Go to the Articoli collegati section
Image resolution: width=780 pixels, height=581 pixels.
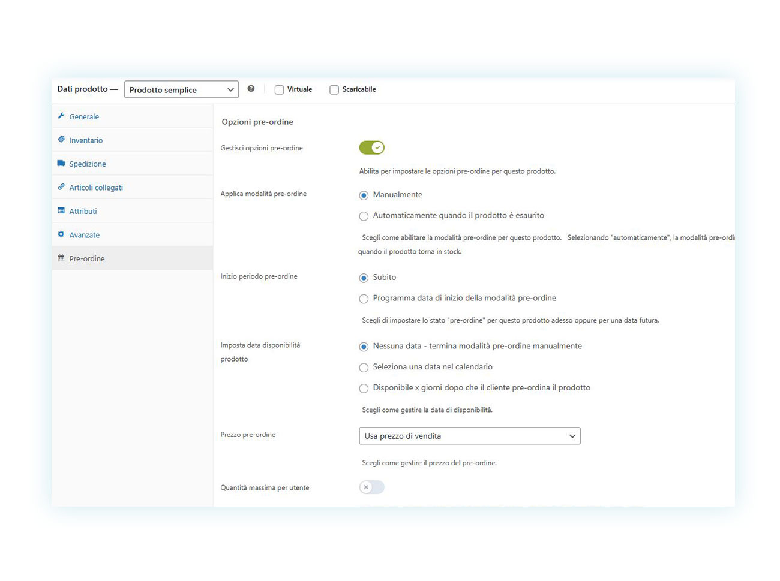(96, 186)
